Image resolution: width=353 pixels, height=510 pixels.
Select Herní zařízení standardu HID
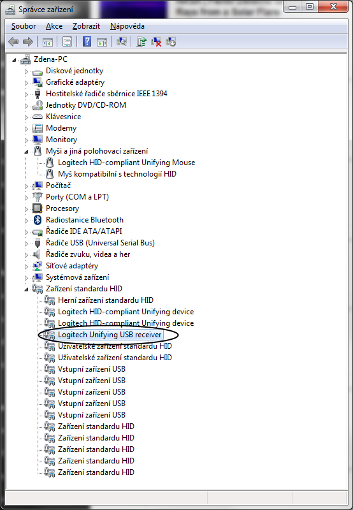(105, 300)
